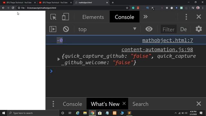Open Chrome three-dot menu

(203, 8)
